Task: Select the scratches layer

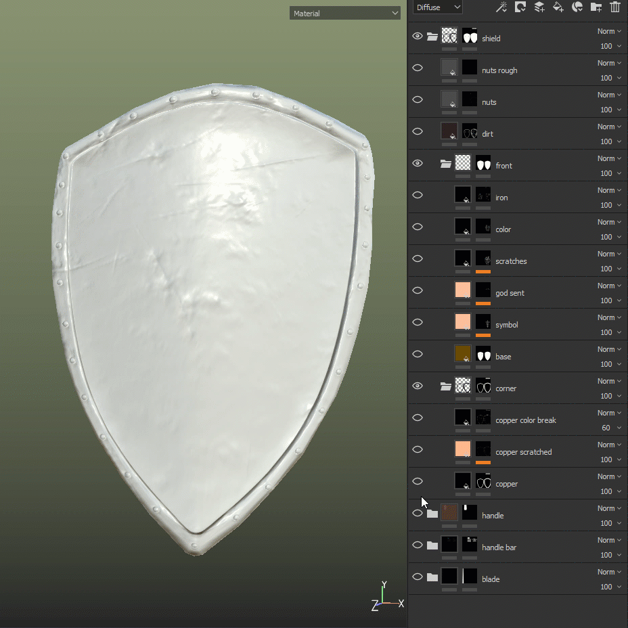Action: click(511, 261)
